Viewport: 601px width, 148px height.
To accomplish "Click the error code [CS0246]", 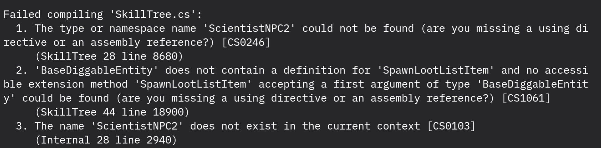I will pos(246,43).
